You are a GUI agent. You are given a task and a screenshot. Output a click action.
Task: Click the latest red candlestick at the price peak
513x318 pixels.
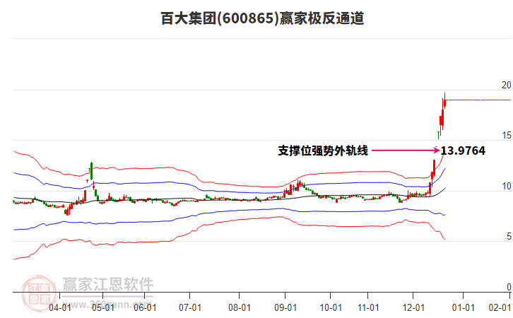point(444,102)
